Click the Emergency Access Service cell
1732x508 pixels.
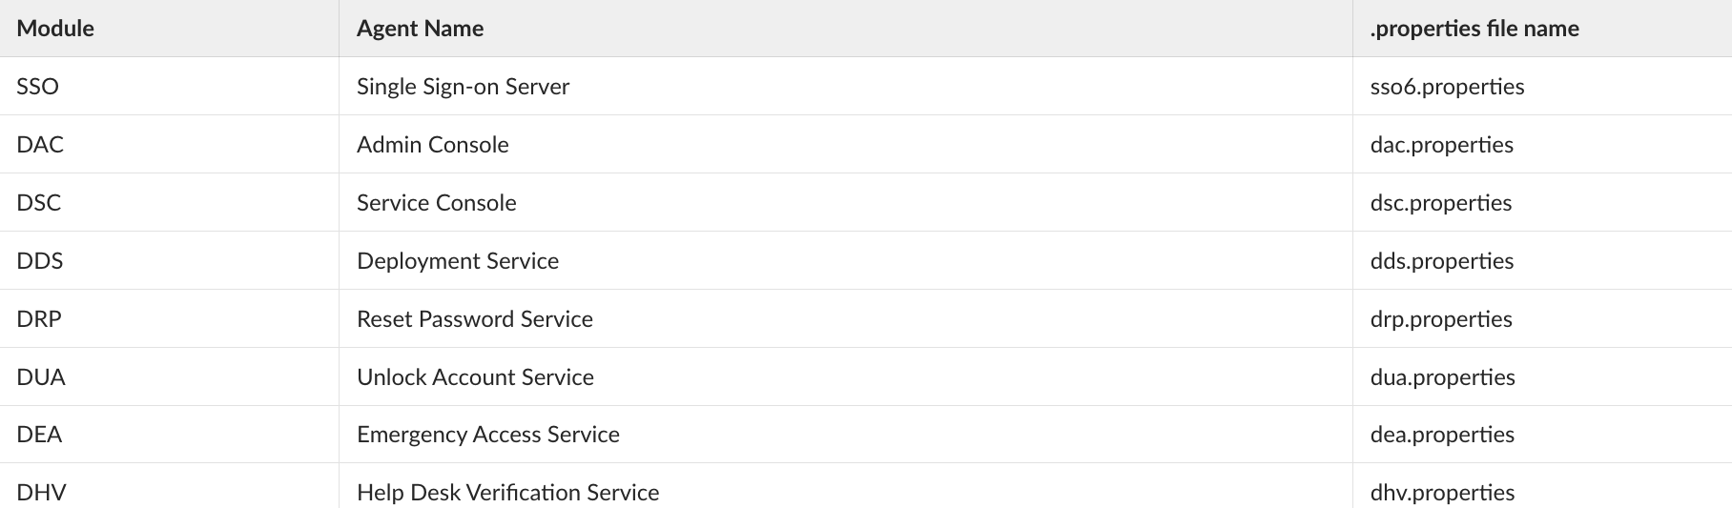pos(487,435)
